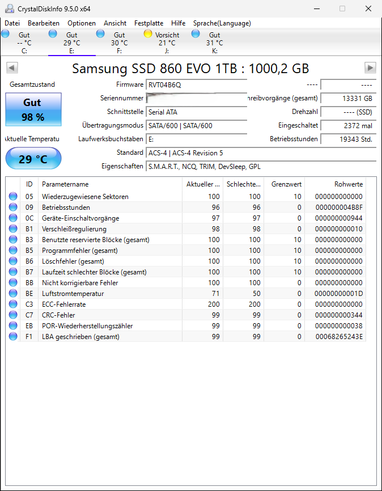Viewport: 382px width, 491px height.
Task: Click the Verschleißregulierung parameter name
Action: (x=74, y=229)
